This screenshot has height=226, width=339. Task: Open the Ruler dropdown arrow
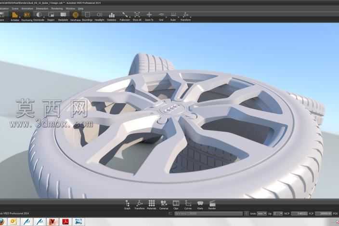[178, 17]
